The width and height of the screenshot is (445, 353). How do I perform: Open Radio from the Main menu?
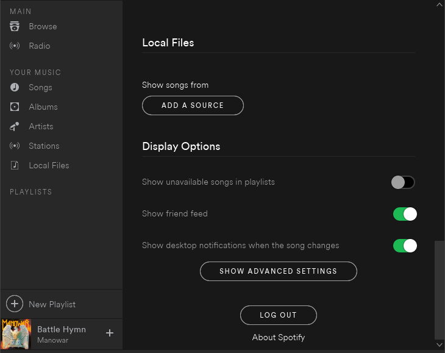40,46
